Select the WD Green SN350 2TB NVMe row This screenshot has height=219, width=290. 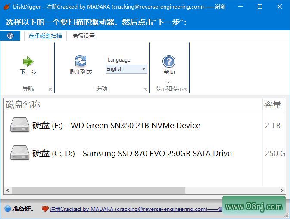(145, 125)
